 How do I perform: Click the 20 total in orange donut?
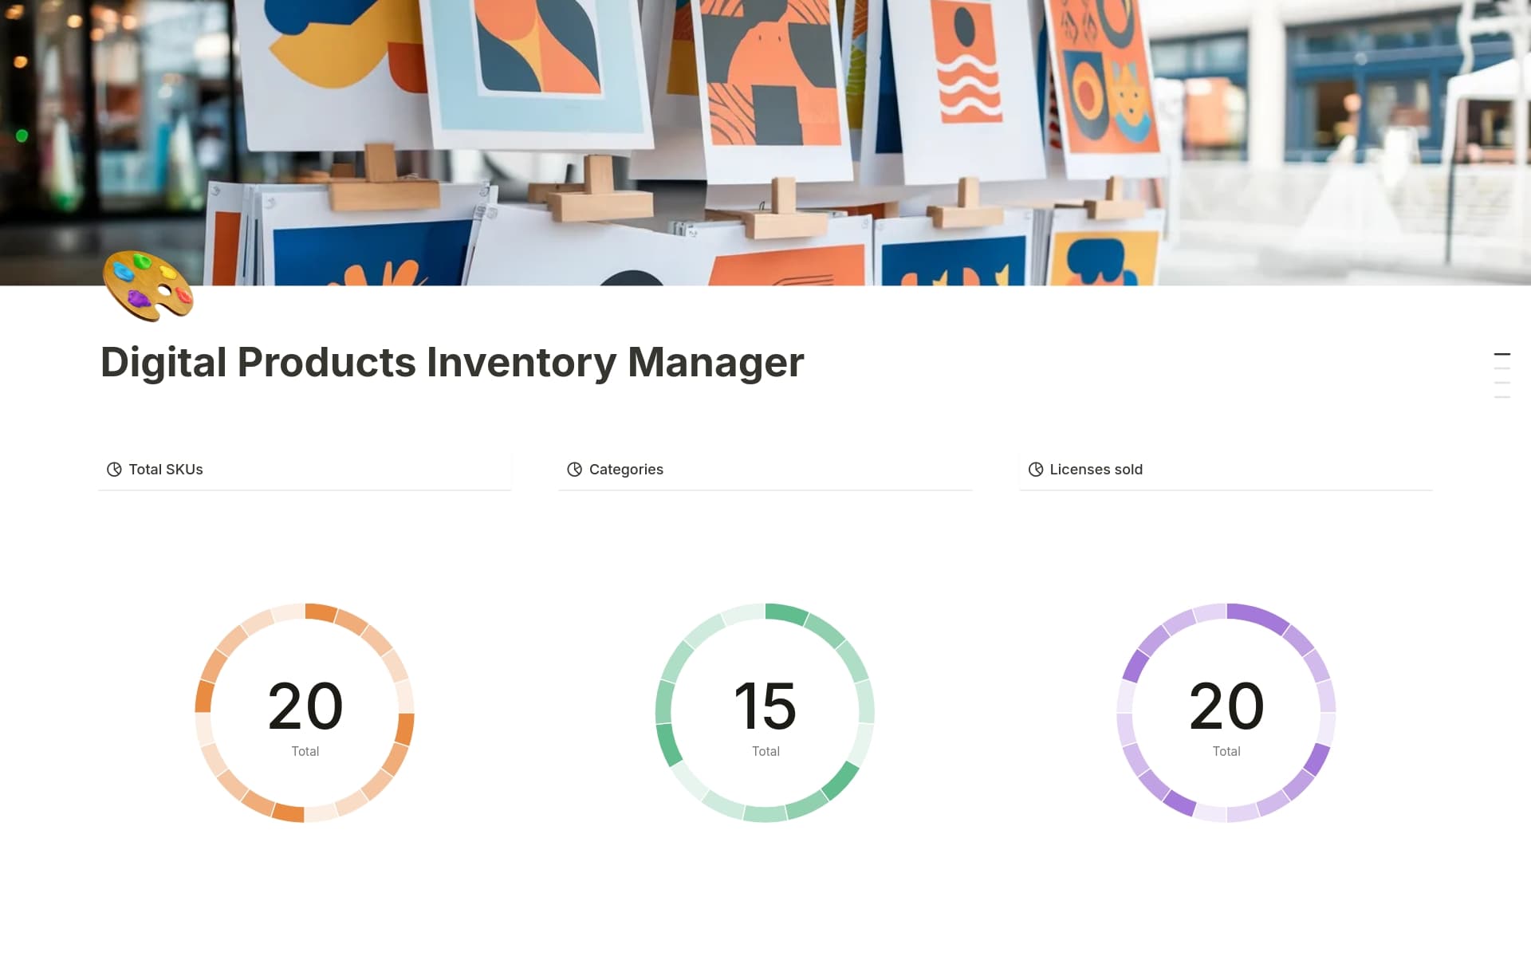(x=305, y=706)
